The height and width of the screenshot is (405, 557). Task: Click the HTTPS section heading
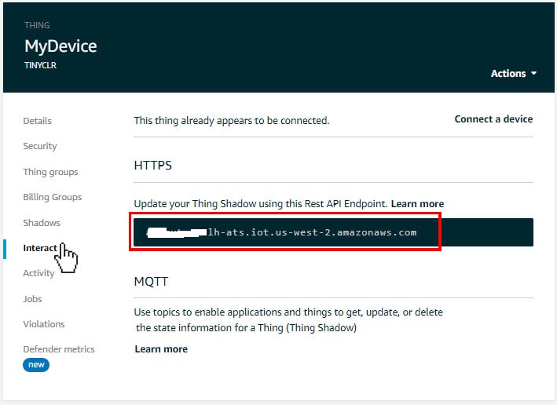(x=152, y=166)
